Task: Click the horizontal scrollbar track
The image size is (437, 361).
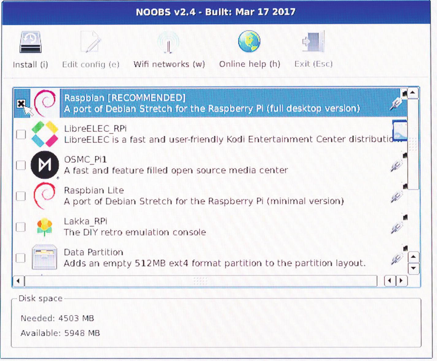Action: 201,281
